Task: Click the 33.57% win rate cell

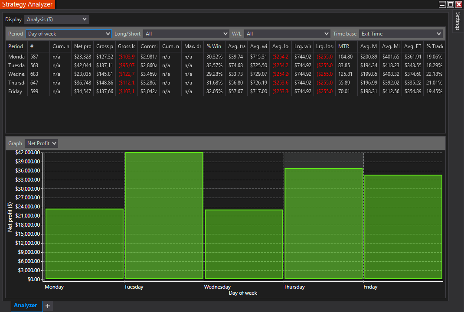Action: coord(215,65)
